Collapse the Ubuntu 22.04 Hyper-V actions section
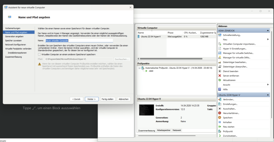274x142 pixels. (x=268, y=95)
